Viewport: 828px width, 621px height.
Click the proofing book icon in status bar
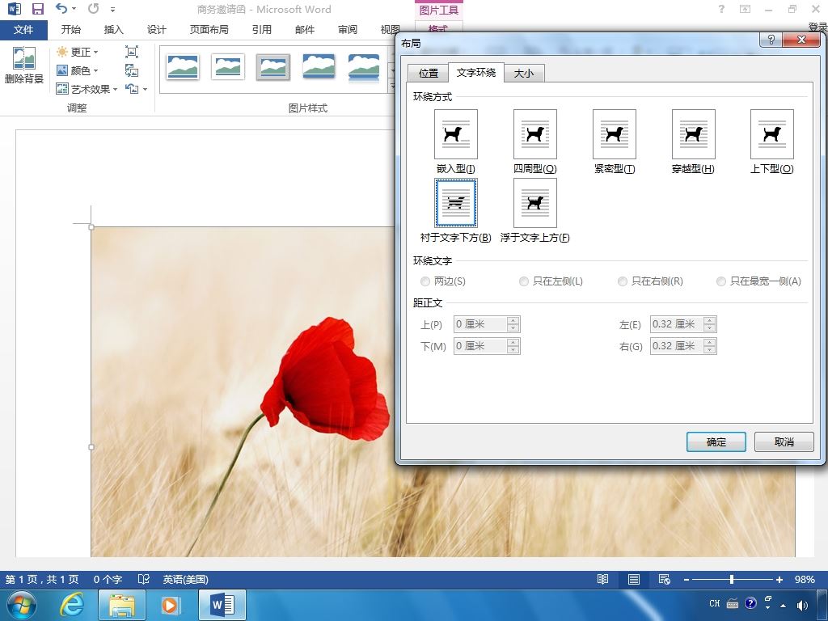point(144,579)
